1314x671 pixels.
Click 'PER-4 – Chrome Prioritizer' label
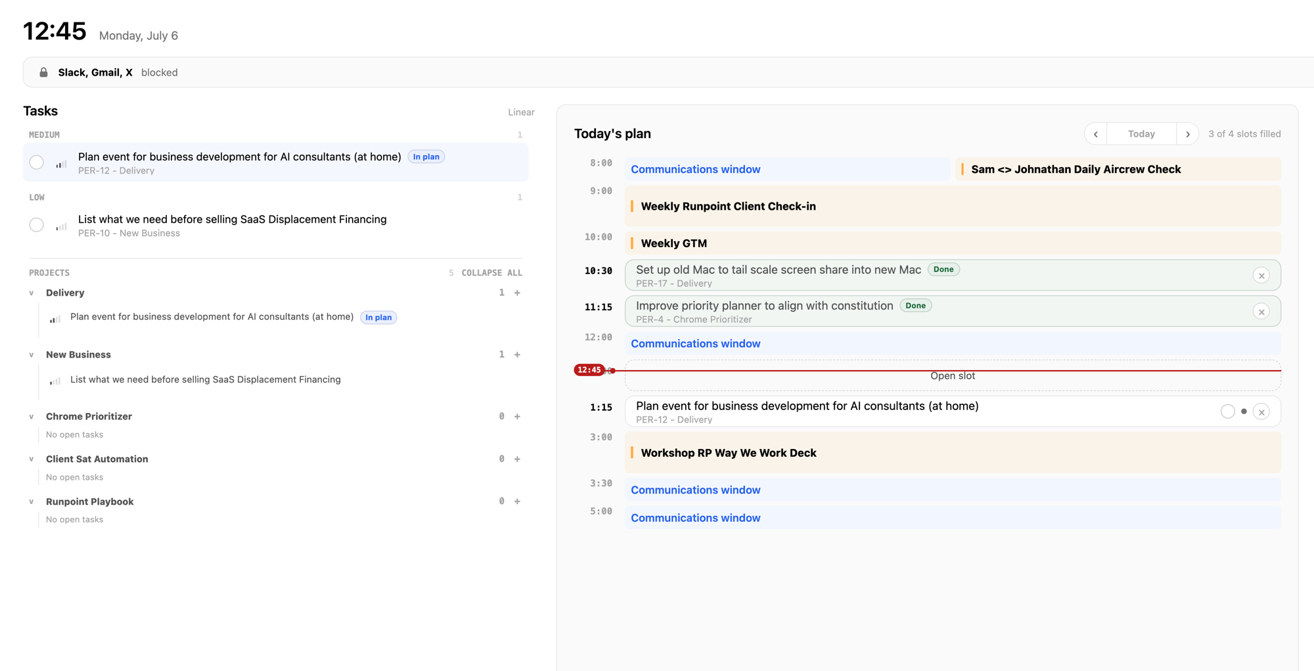pyautogui.click(x=694, y=320)
